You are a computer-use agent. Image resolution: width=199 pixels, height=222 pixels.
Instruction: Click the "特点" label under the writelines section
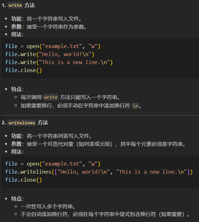[17, 199]
